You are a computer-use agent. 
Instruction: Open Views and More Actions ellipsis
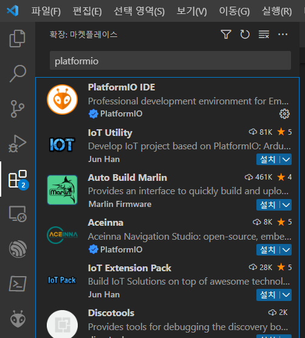[283, 35]
